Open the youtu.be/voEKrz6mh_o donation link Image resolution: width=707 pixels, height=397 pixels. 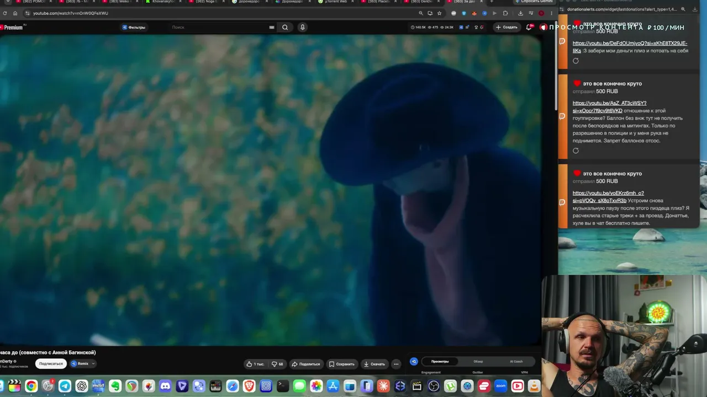click(608, 197)
